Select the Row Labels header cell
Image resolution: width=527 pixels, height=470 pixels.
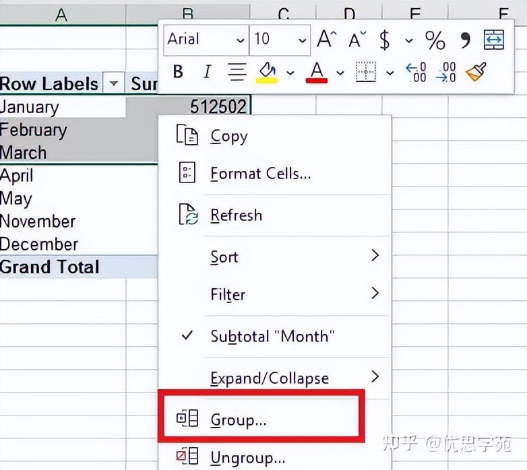pyautogui.click(x=63, y=83)
